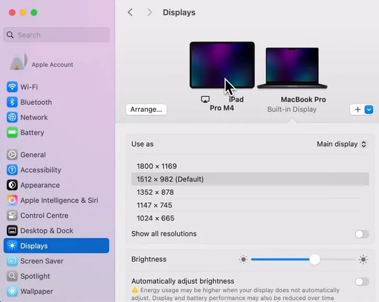Open the Battery icon entry
The height and width of the screenshot is (302, 379).
click(x=12, y=133)
